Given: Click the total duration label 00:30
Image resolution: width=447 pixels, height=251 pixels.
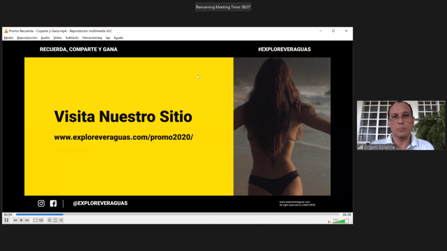Looking at the screenshot, I should (347, 214).
